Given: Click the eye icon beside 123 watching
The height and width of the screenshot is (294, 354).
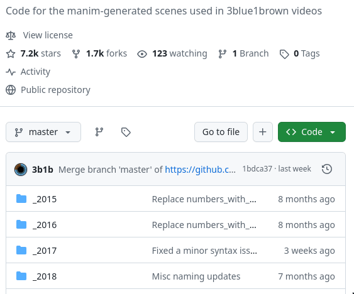Looking at the screenshot, I should pos(142,54).
